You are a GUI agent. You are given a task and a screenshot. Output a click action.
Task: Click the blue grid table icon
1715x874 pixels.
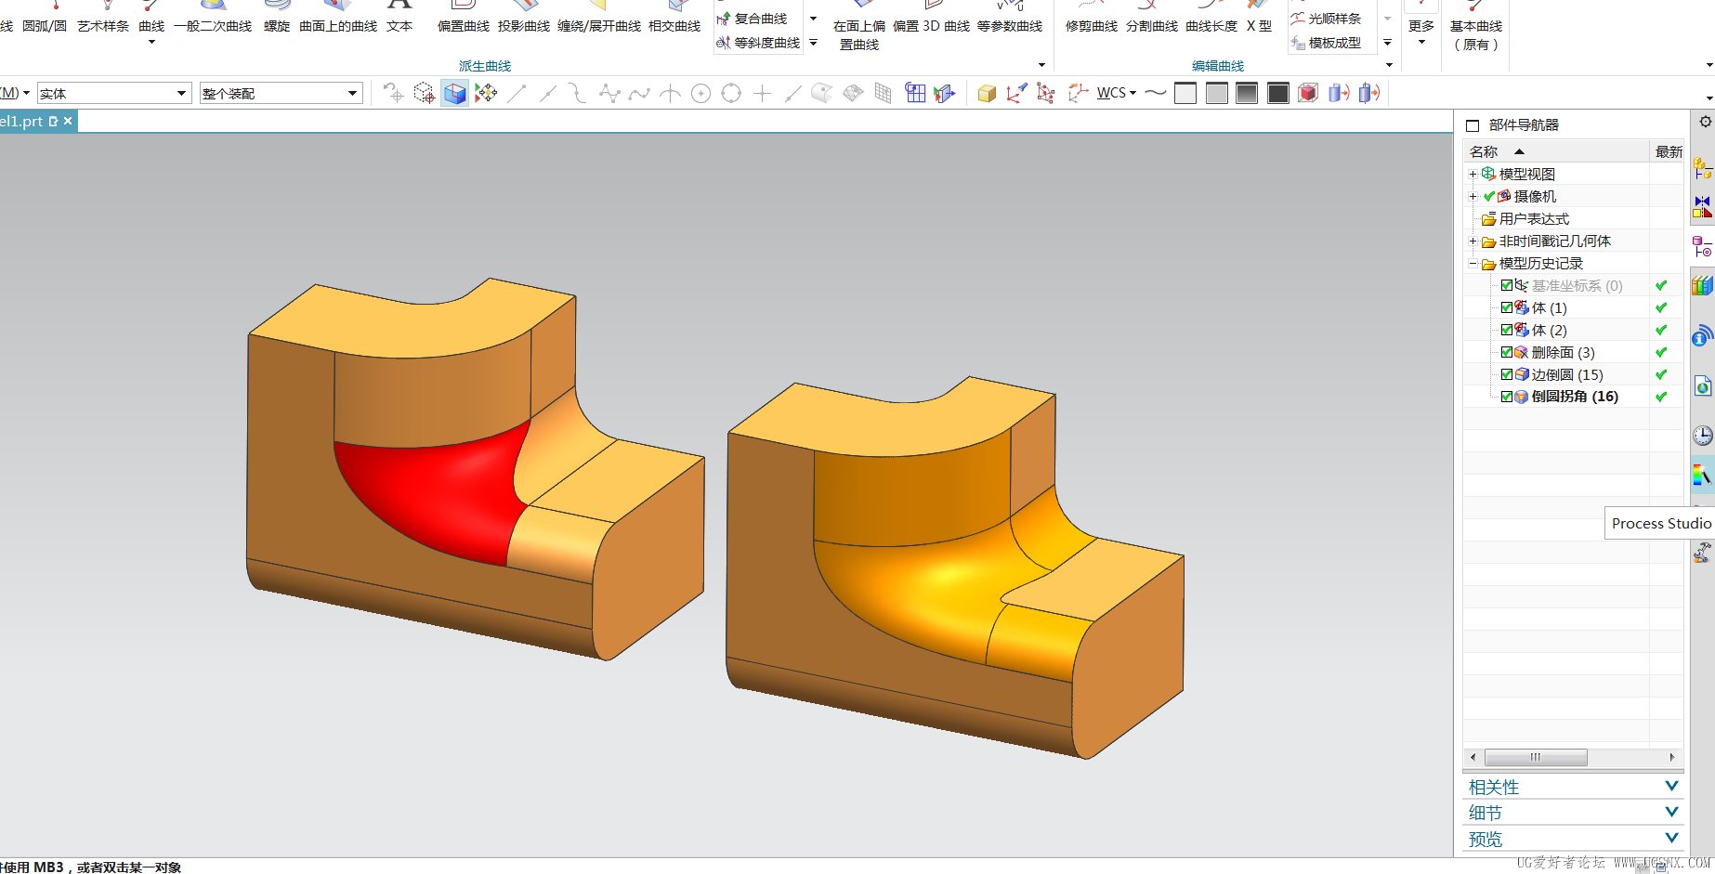coord(915,93)
